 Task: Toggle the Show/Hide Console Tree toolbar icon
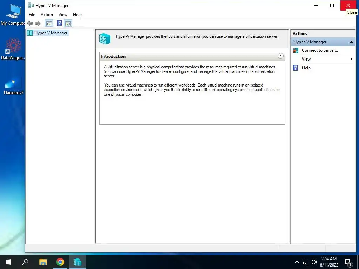[49, 23]
